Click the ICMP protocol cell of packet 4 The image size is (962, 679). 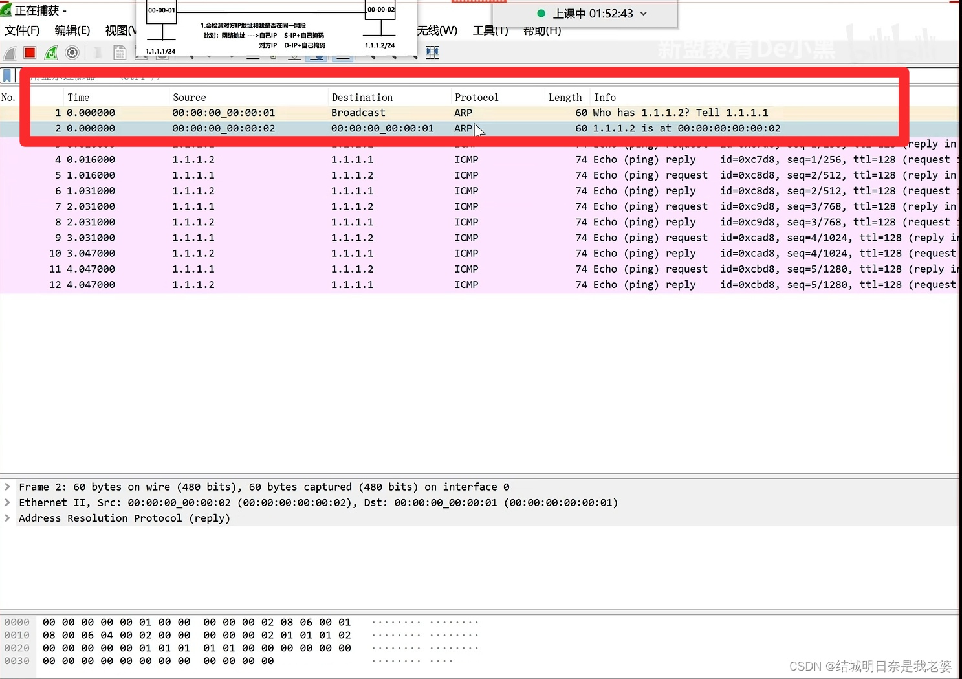[x=466, y=159]
